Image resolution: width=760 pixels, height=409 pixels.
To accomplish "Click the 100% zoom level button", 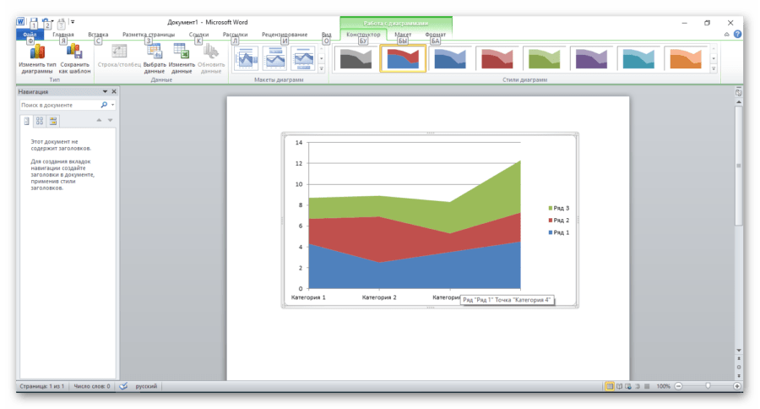I will point(663,385).
